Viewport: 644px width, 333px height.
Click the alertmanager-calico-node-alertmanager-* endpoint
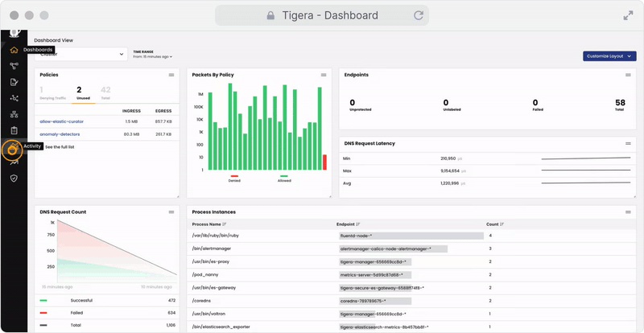pos(393,249)
